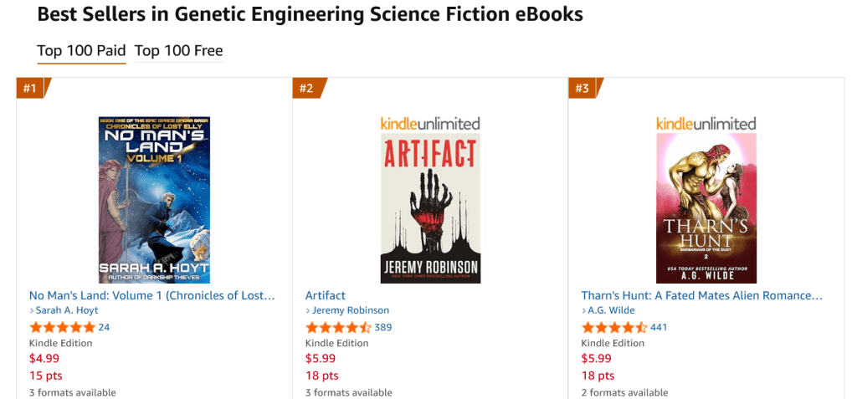This screenshot has width=857, height=399.
Task: Open the 389 reviews count for Artifact
Action: click(383, 327)
